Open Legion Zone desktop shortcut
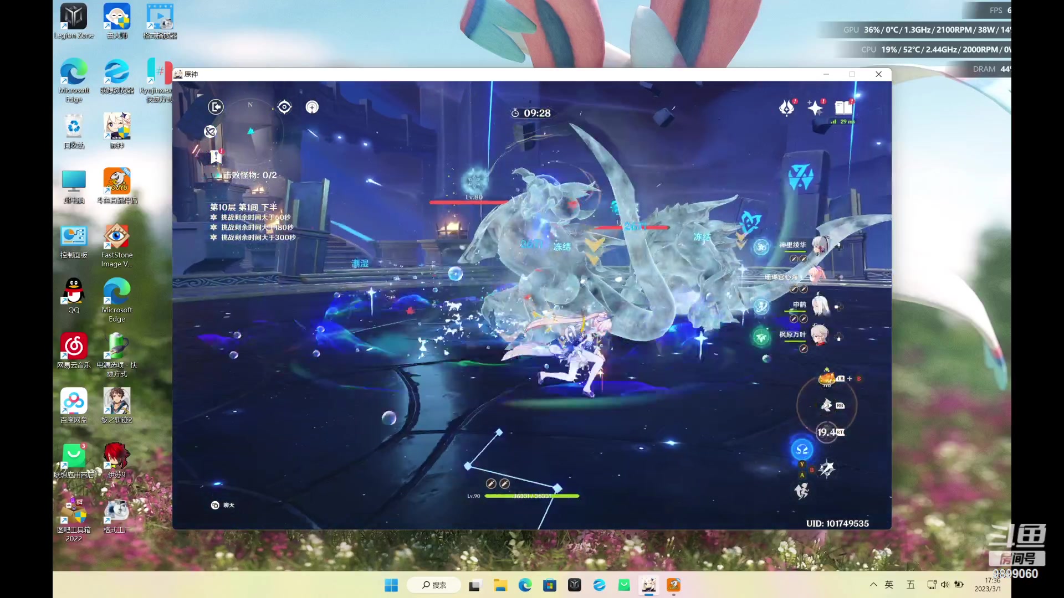 point(74,22)
